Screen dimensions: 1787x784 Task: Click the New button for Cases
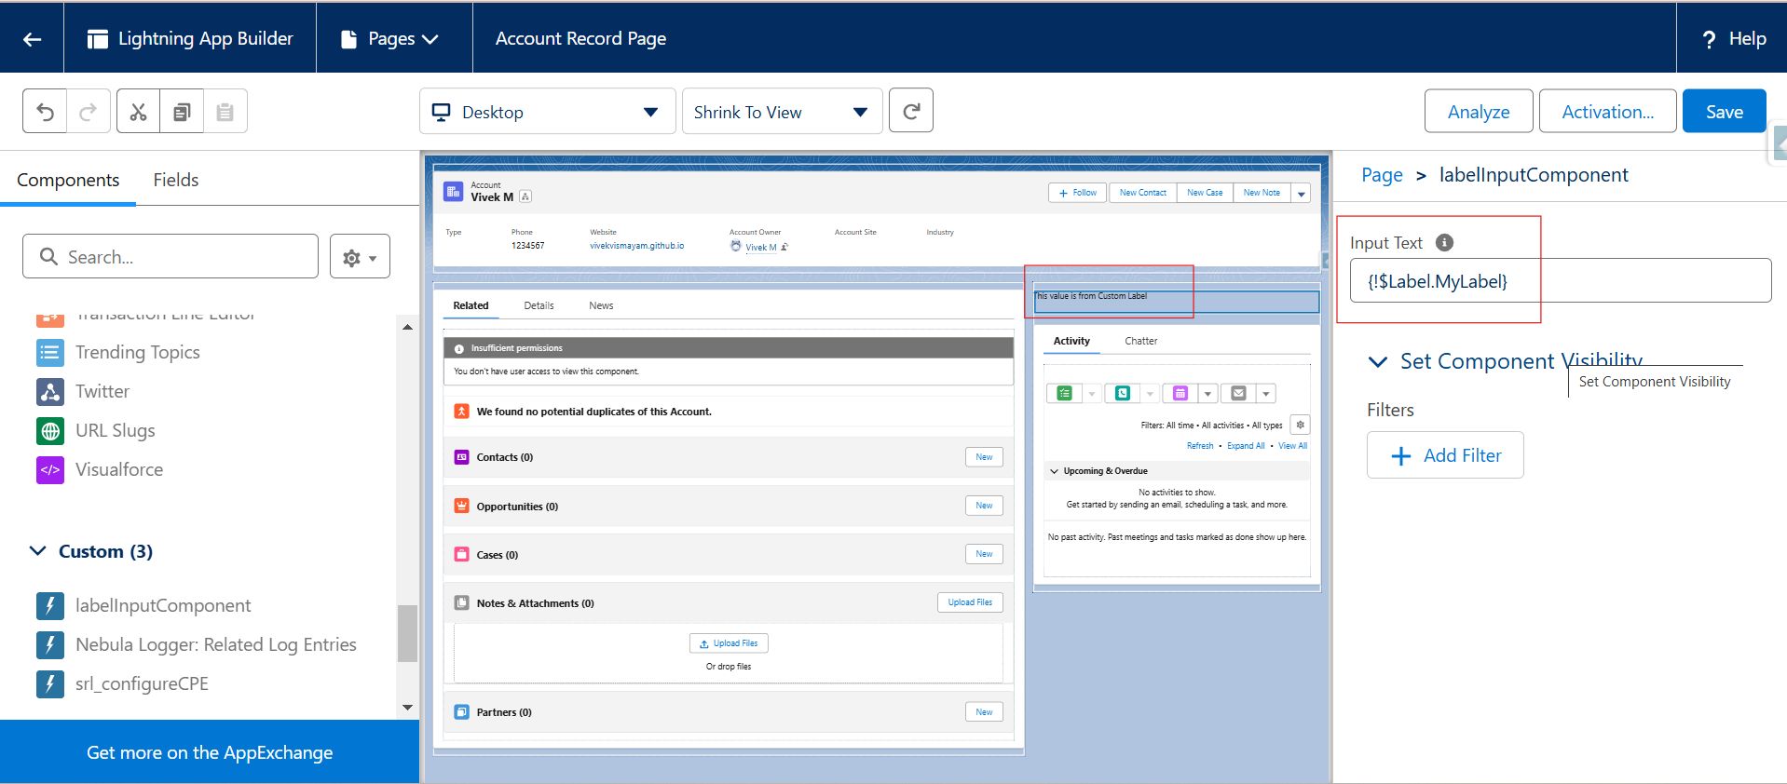(x=984, y=554)
